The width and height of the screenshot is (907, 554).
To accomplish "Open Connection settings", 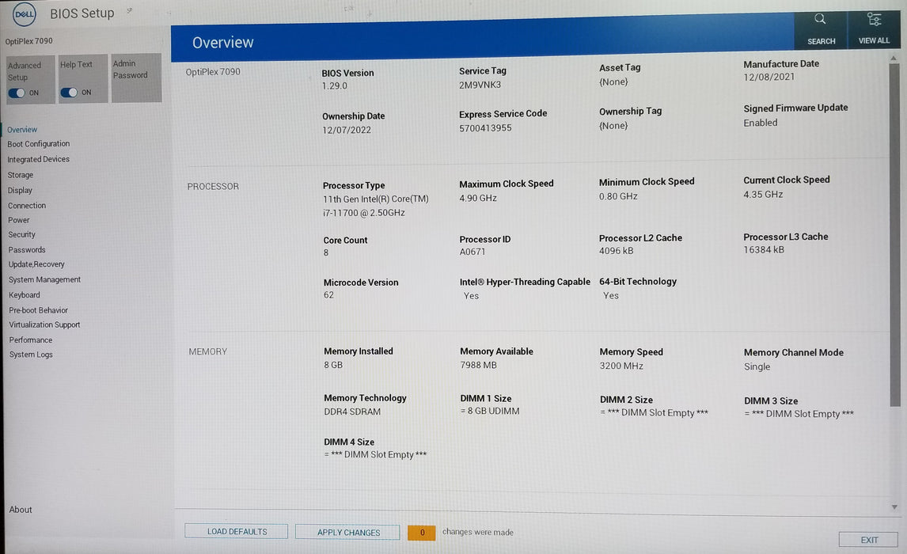I will pyautogui.click(x=27, y=205).
